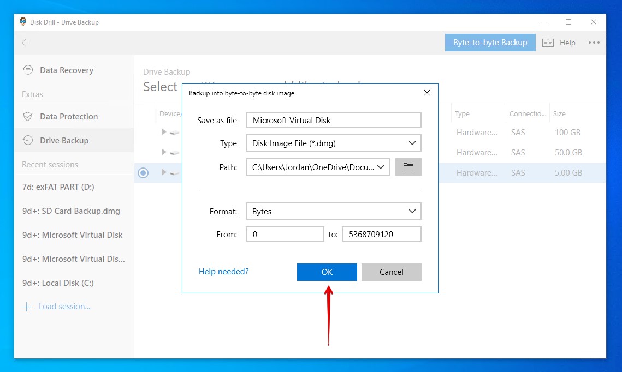622x372 pixels.
Task: Click the Data Protection shield icon
Action: point(28,117)
